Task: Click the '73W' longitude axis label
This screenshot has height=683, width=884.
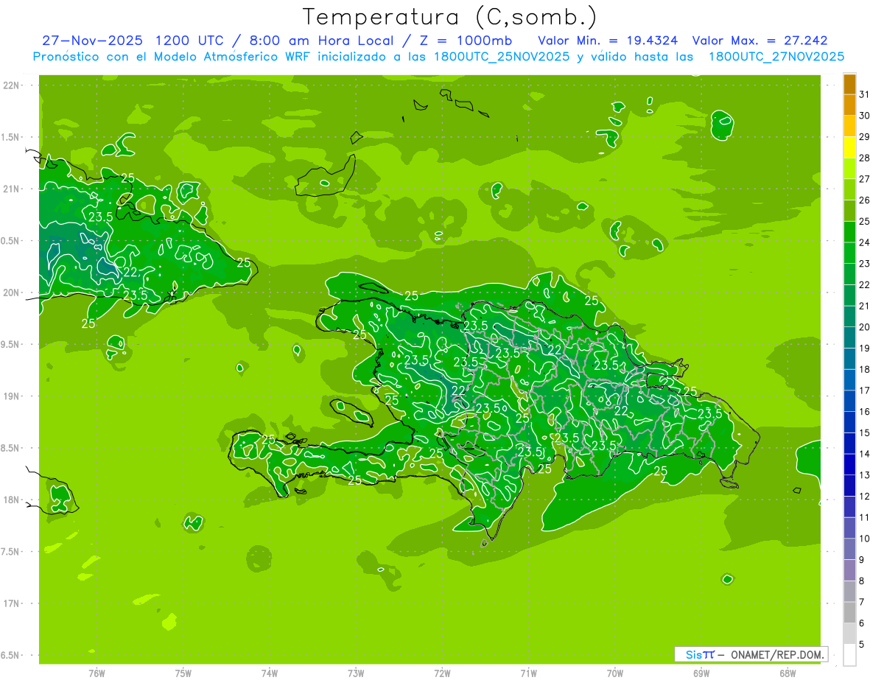Action: point(356,673)
